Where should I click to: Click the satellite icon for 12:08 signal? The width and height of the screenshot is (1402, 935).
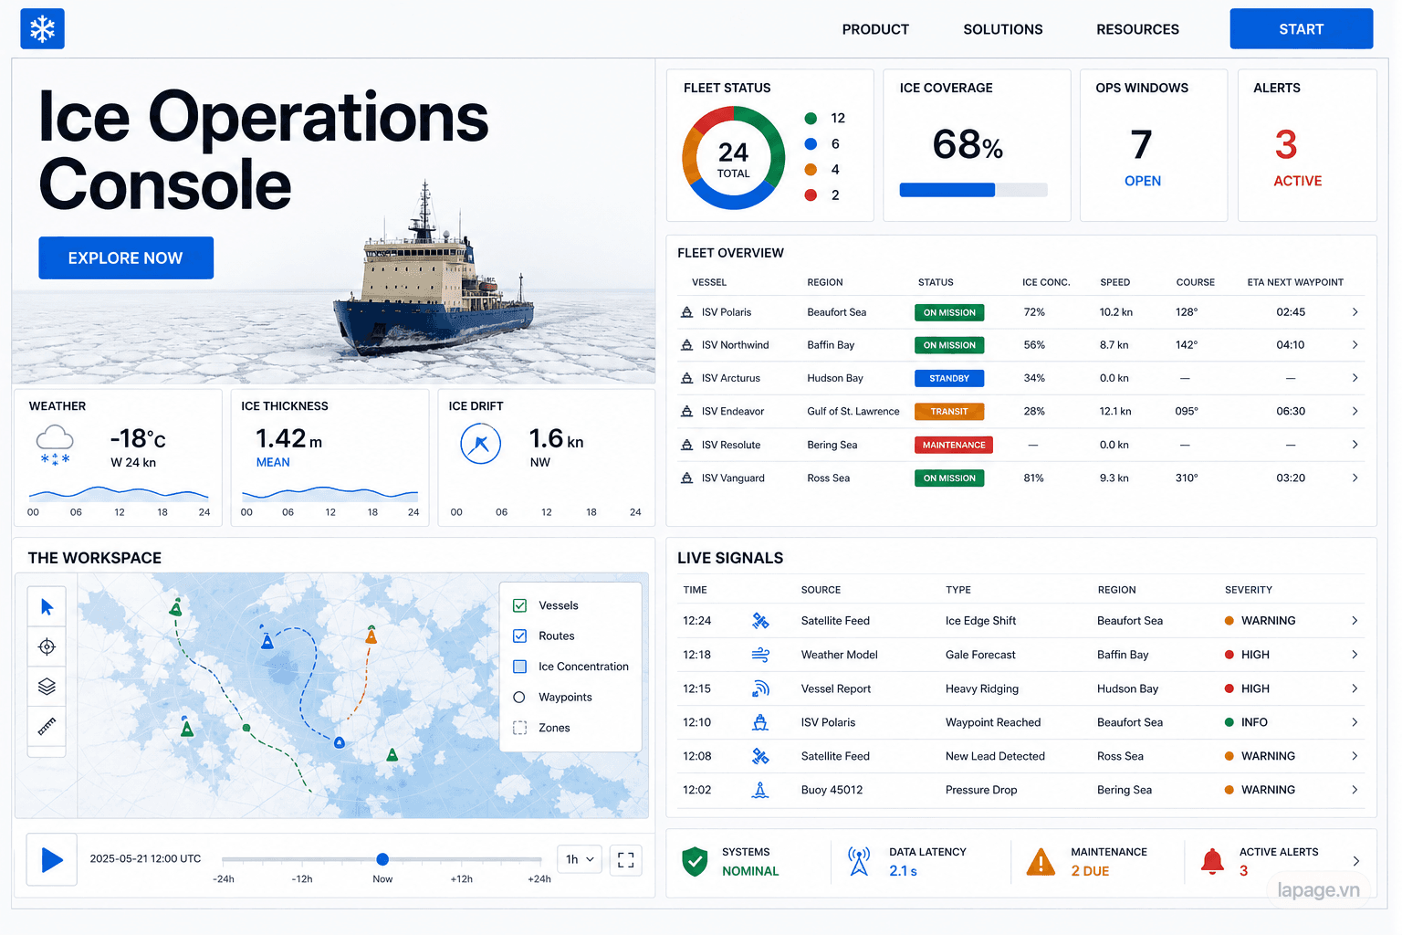coord(759,756)
